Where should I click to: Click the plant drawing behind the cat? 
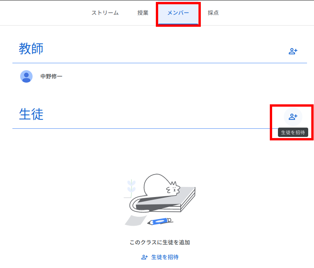point(132,186)
